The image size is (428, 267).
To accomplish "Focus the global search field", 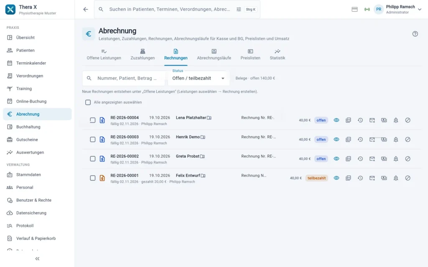I will pyautogui.click(x=170, y=9).
